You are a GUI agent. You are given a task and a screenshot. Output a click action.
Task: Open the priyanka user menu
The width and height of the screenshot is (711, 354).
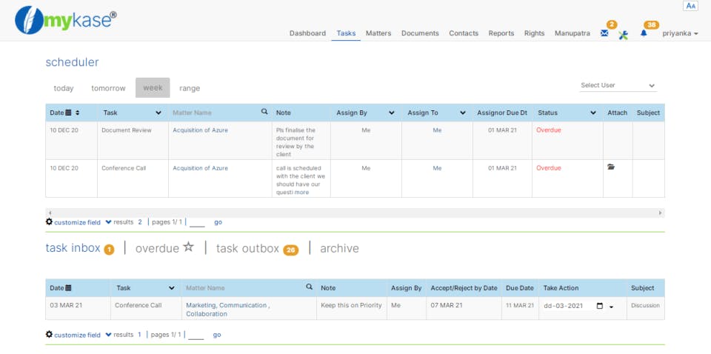pos(680,33)
